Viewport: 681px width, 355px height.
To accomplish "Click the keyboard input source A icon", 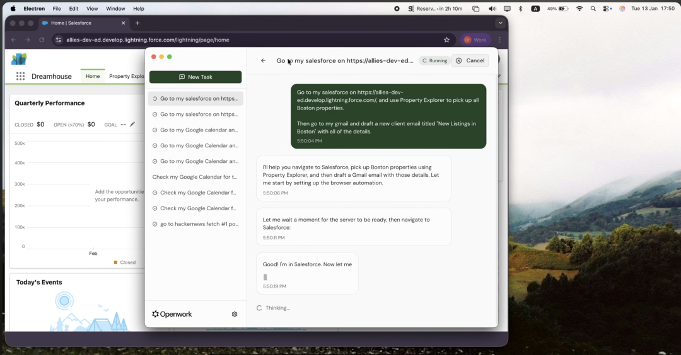I will [x=535, y=9].
